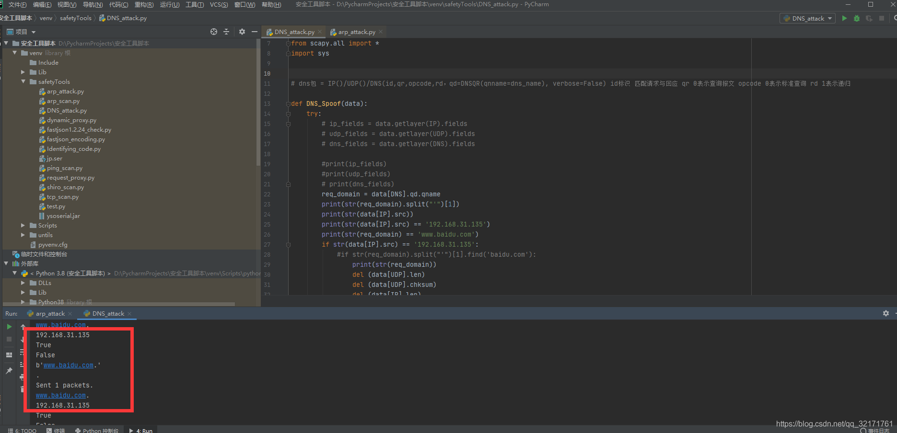Pin the Run tab with pushpin icon

point(9,371)
